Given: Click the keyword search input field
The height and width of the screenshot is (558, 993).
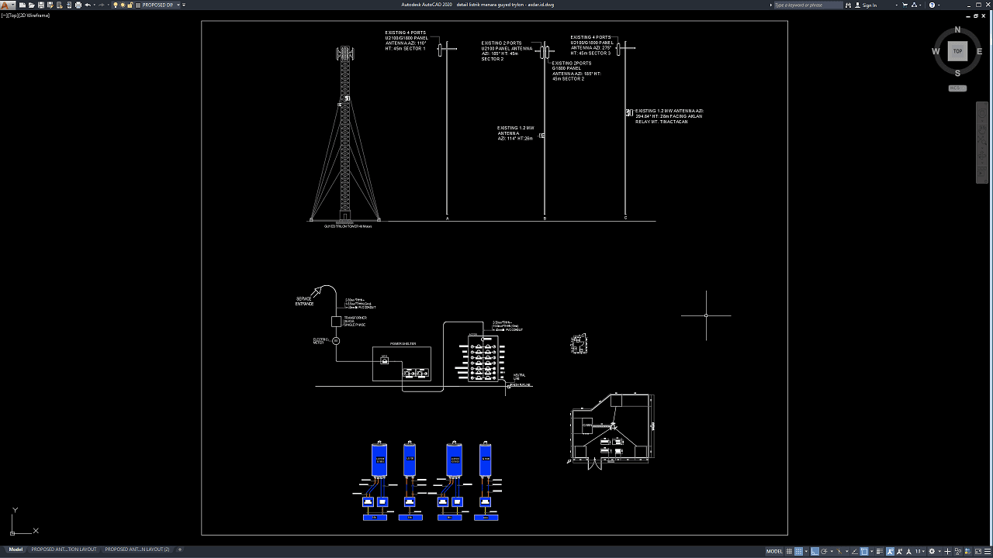Looking at the screenshot, I should point(807,5).
